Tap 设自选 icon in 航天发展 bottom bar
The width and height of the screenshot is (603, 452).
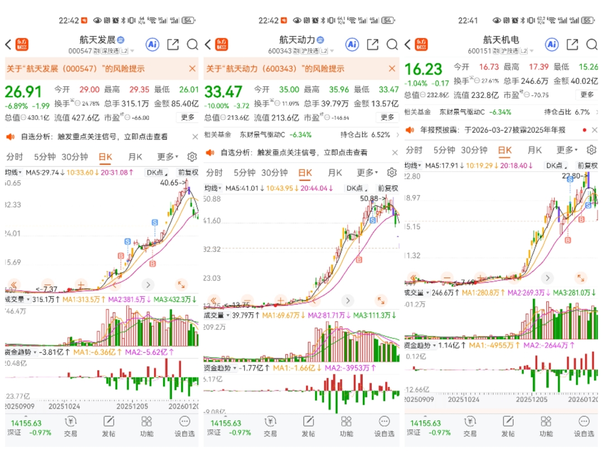point(185,427)
